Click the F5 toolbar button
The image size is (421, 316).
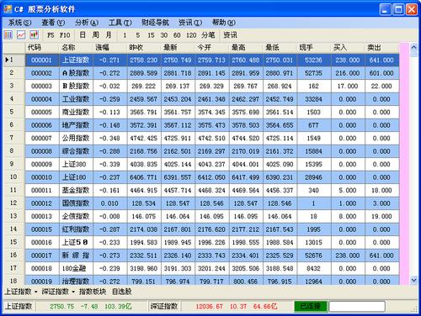click(x=51, y=35)
